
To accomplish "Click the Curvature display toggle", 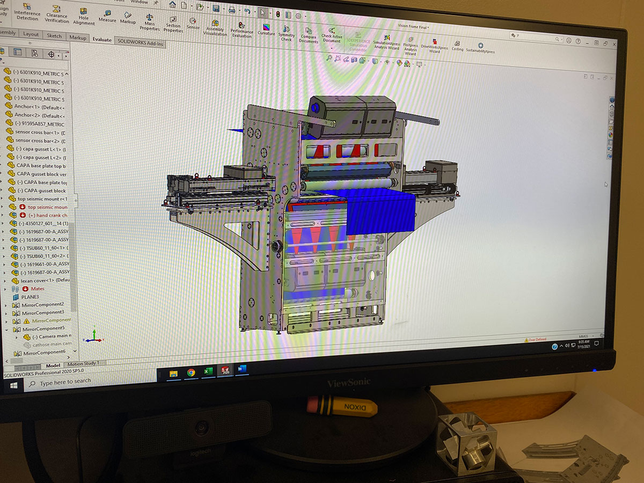I will 266,28.
